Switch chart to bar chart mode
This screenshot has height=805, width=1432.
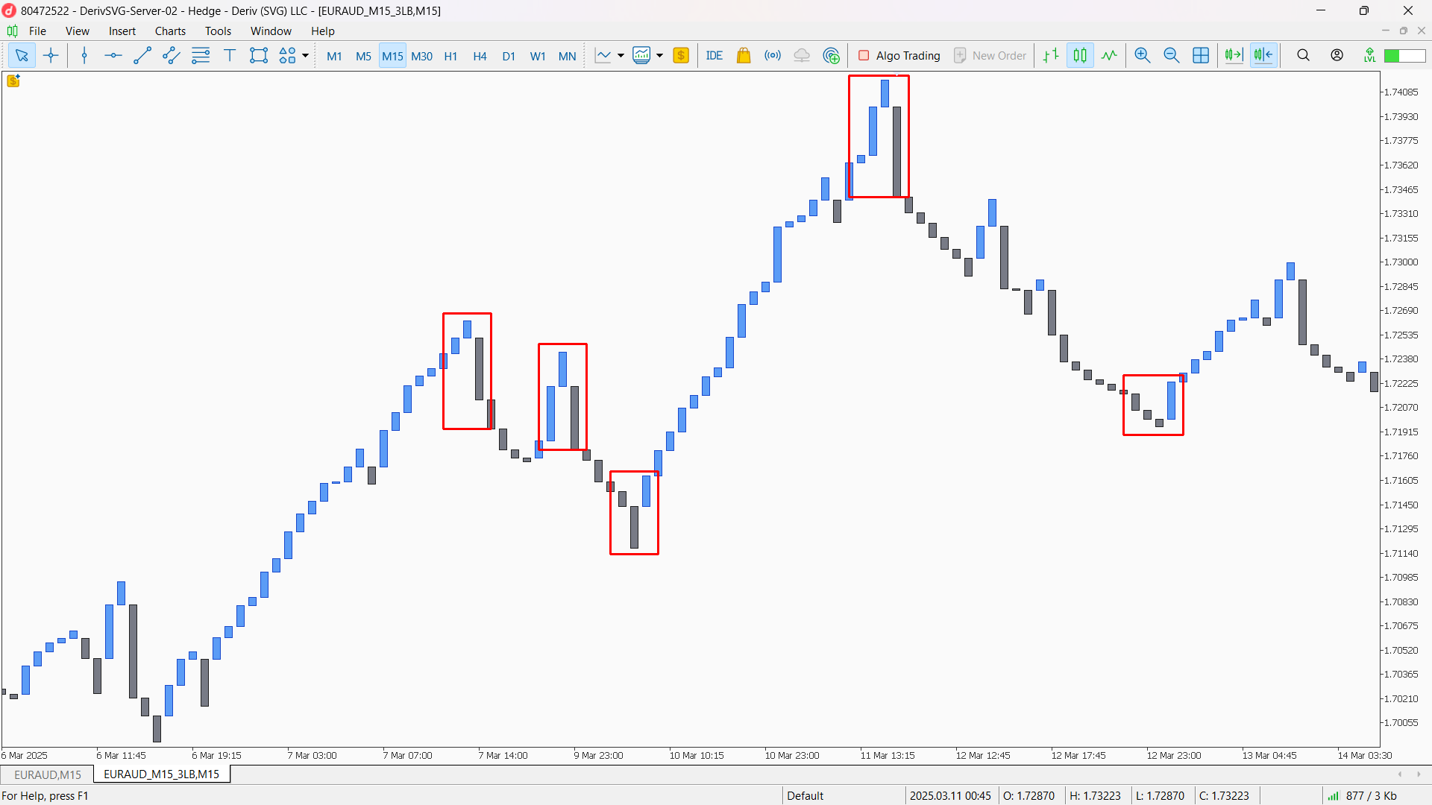[1051, 56]
